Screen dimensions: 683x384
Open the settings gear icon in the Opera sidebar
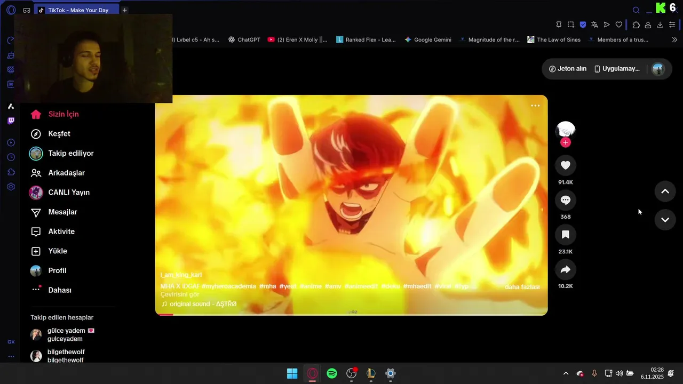pos(11,187)
